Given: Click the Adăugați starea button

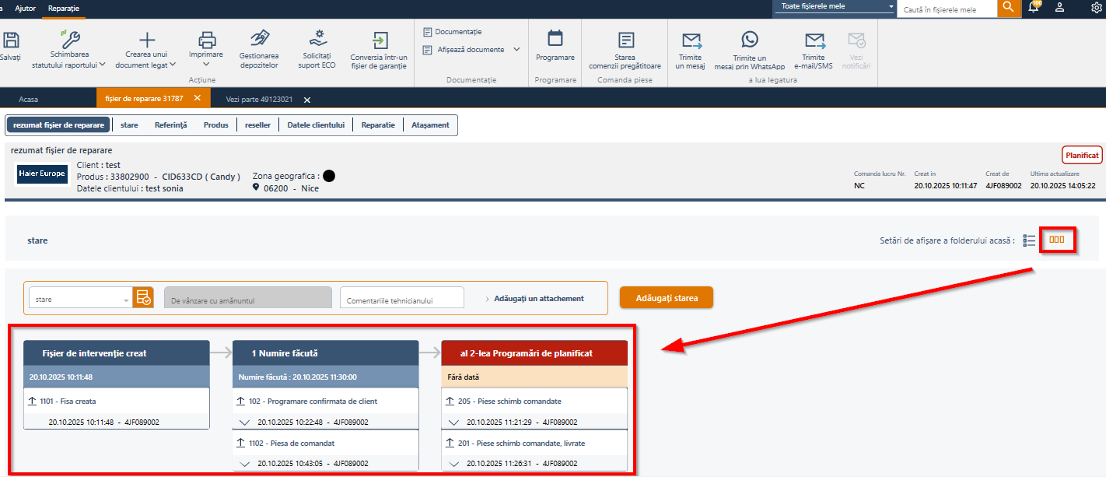Looking at the screenshot, I should click(666, 297).
